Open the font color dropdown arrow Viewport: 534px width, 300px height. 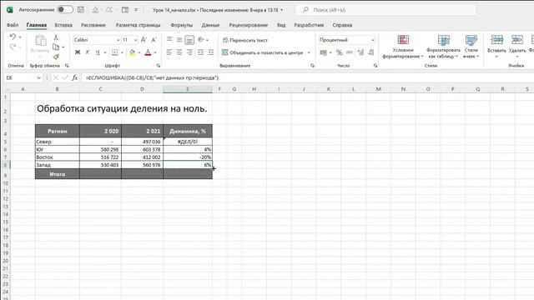pyautogui.click(x=155, y=52)
